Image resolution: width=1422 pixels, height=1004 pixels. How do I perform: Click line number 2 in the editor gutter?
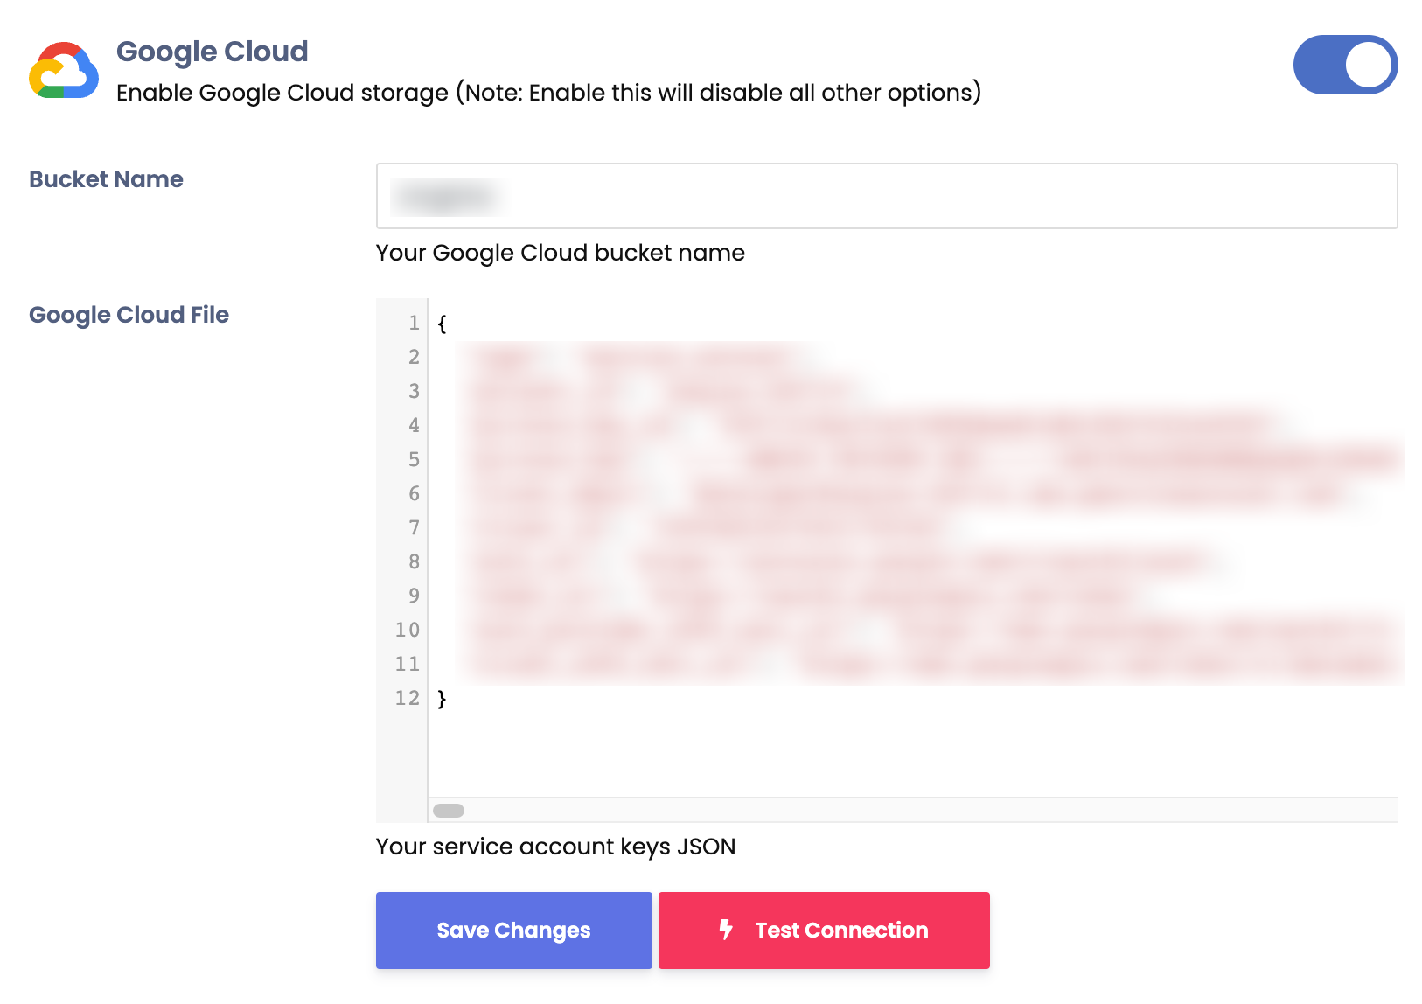pyautogui.click(x=414, y=358)
